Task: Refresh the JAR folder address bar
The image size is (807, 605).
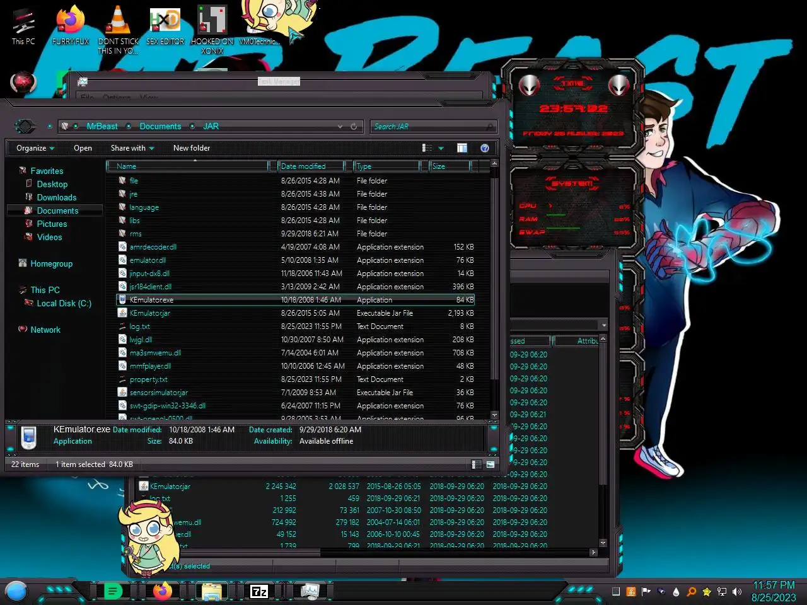Action: point(354,127)
